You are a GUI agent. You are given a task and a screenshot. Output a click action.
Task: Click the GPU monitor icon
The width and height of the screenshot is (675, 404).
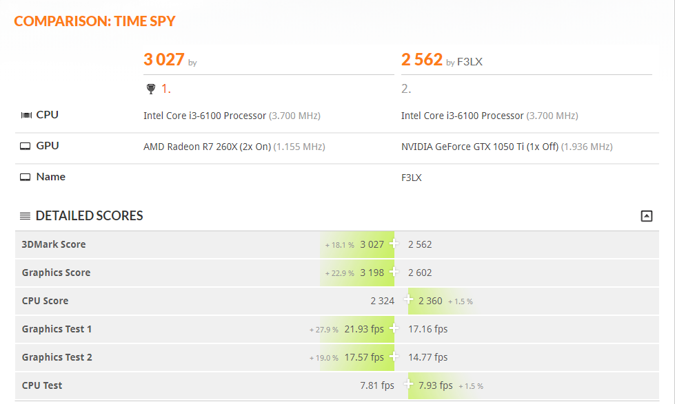click(26, 146)
